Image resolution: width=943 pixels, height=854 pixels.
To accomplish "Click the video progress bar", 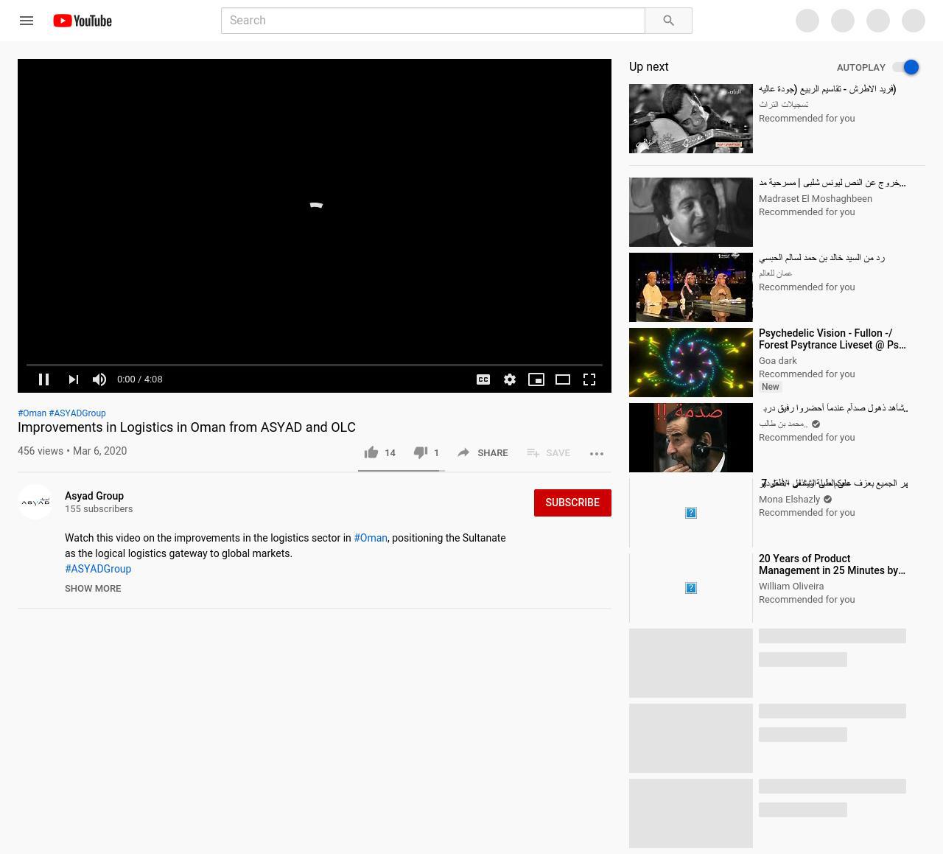I will [314, 365].
